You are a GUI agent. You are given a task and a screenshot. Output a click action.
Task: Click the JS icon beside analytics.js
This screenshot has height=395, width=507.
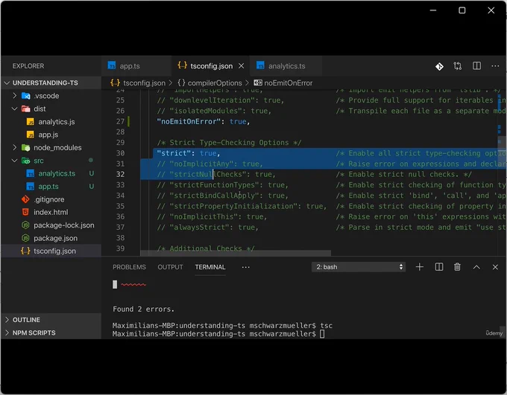[x=30, y=122]
